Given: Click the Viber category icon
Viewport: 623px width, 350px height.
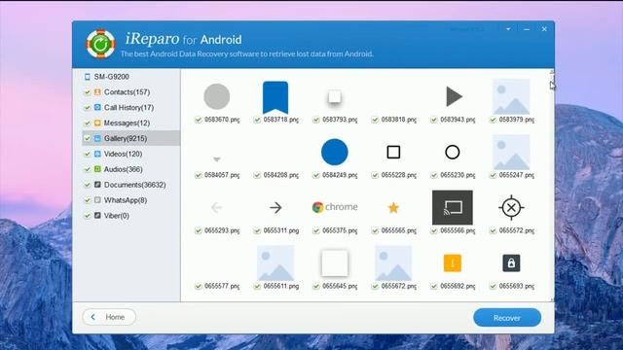Looking at the screenshot, I should (97, 216).
